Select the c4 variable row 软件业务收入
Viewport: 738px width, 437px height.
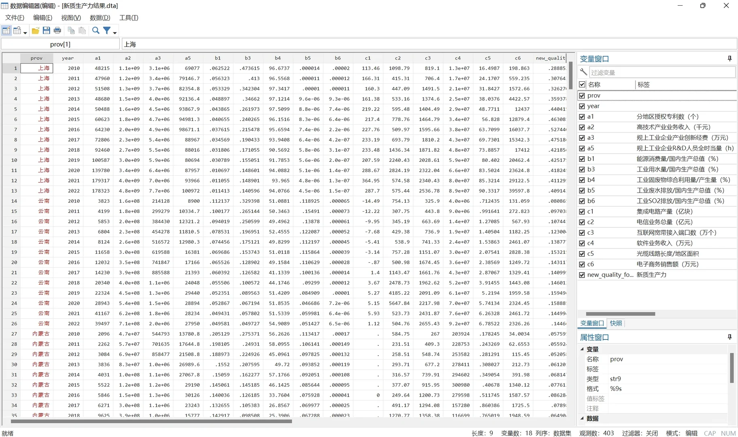[x=657, y=243]
